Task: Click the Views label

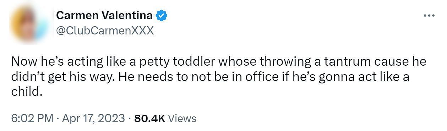Action: point(182,118)
